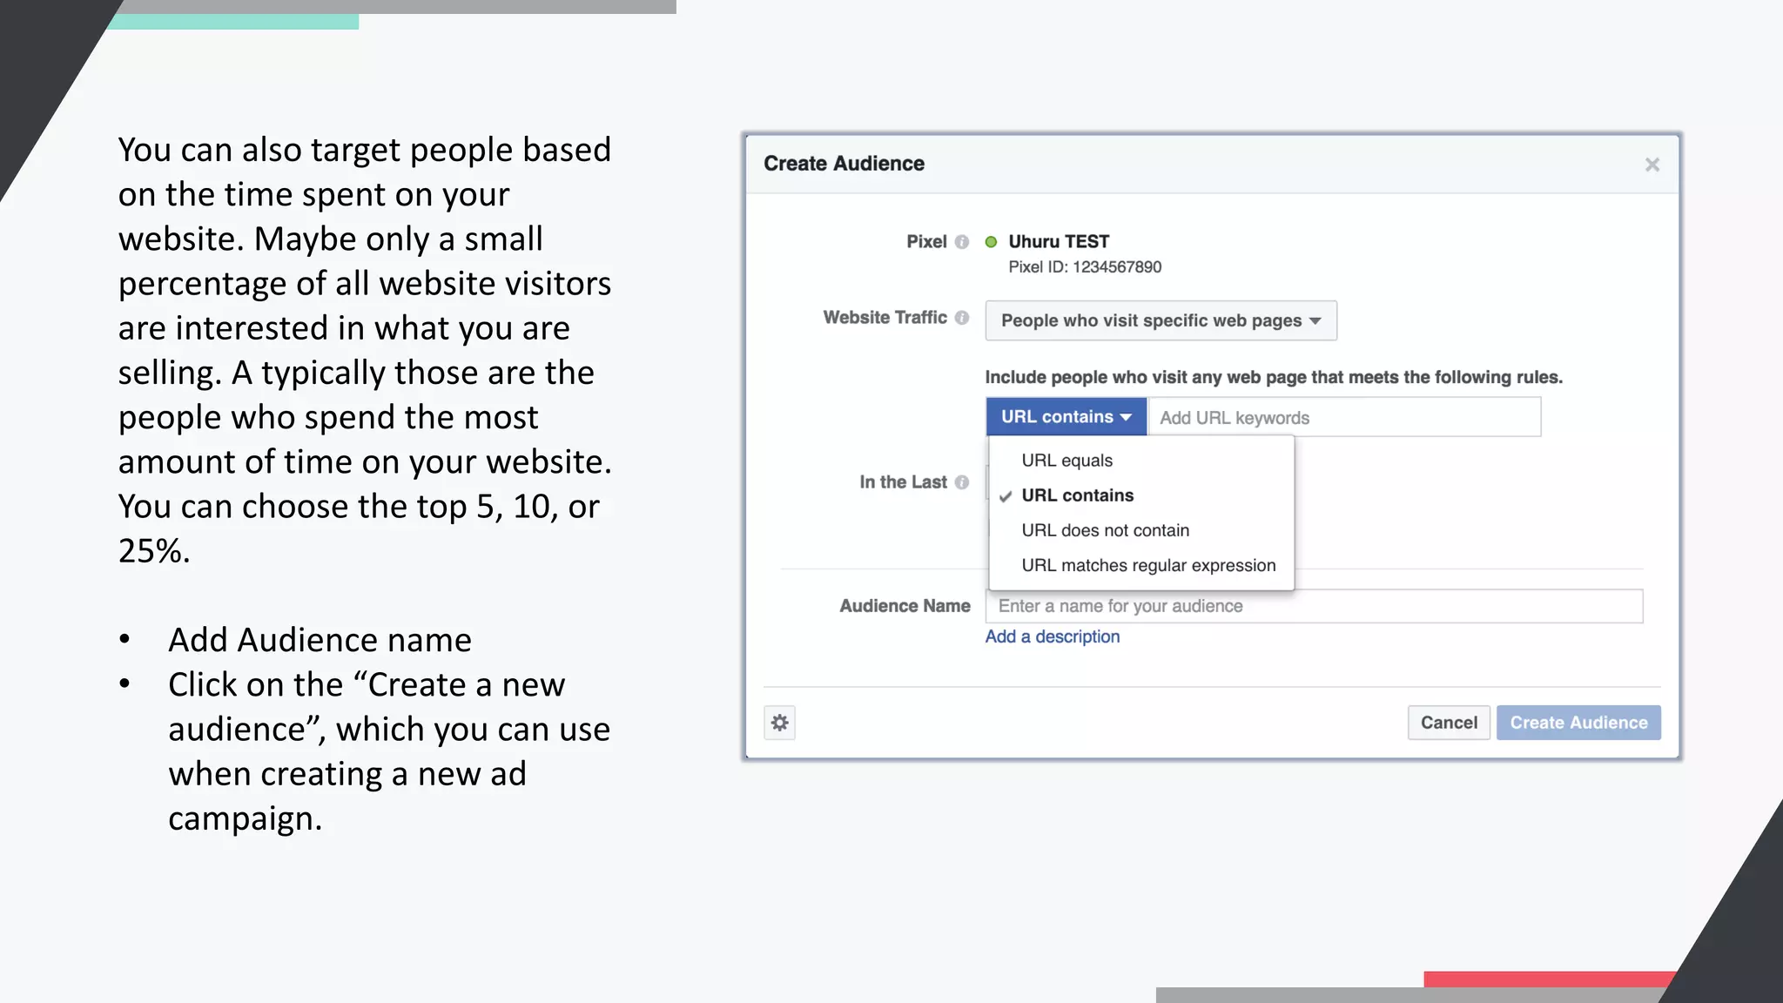Viewport: 1783px width, 1003px height.
Task: Click the 'Add Audience name' bullet text
Action: [320, 640]
